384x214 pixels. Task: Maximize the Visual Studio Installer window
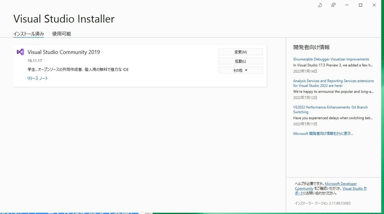tap(361, 5)
